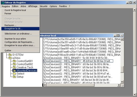The image size is (137, 97).
Task: Select the \DosDevices\I: value
Action: click(x=77, y=80)
